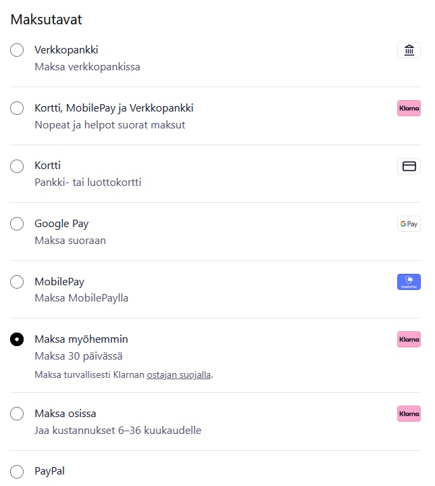Select the Verkkopankki radio button
The height and width of the screenshot is (486, 435).
click(17, 50)
